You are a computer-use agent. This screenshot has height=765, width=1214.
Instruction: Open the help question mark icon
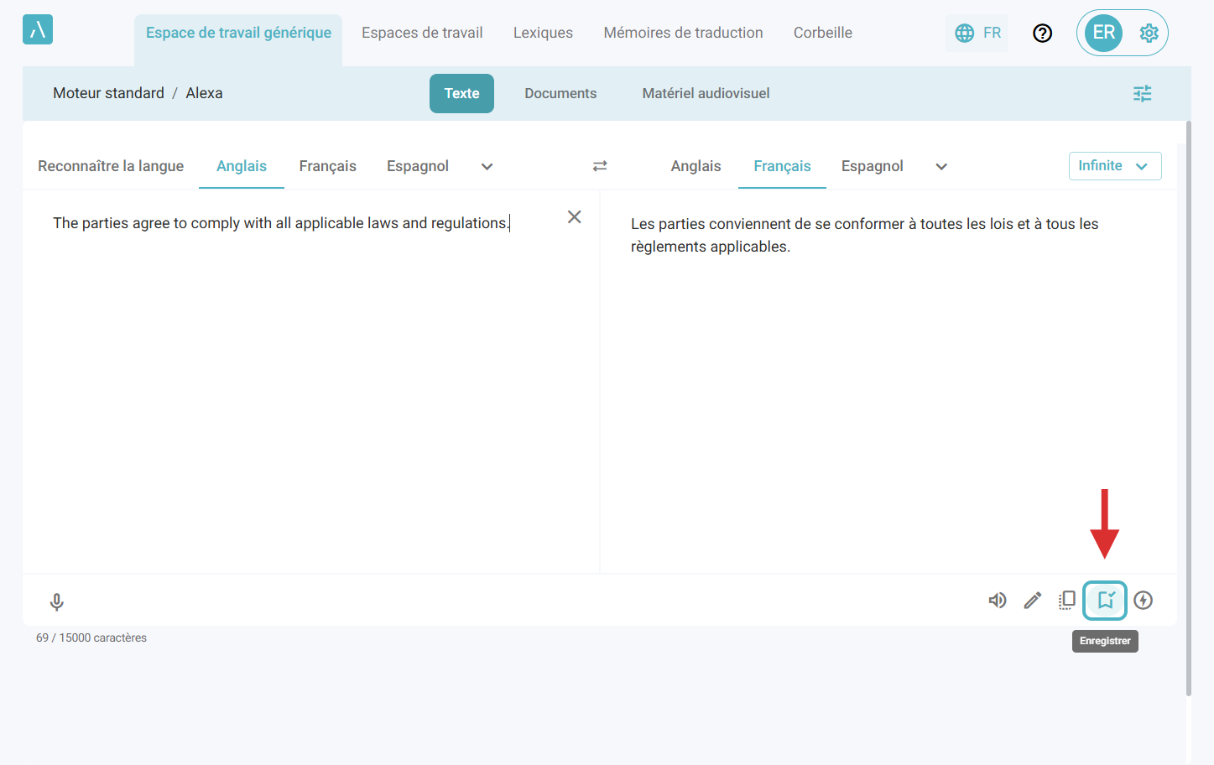coord(1042,33)
